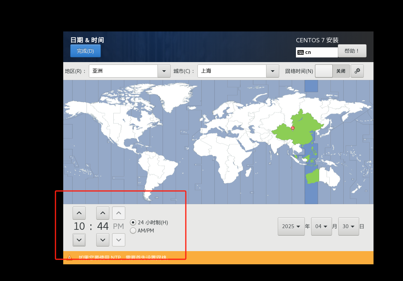Select the AM/PM radio button
This screenshot has height=281, width=403.
[133, 231]
